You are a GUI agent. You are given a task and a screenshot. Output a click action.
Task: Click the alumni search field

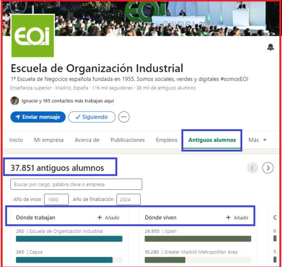click(76, 184)
